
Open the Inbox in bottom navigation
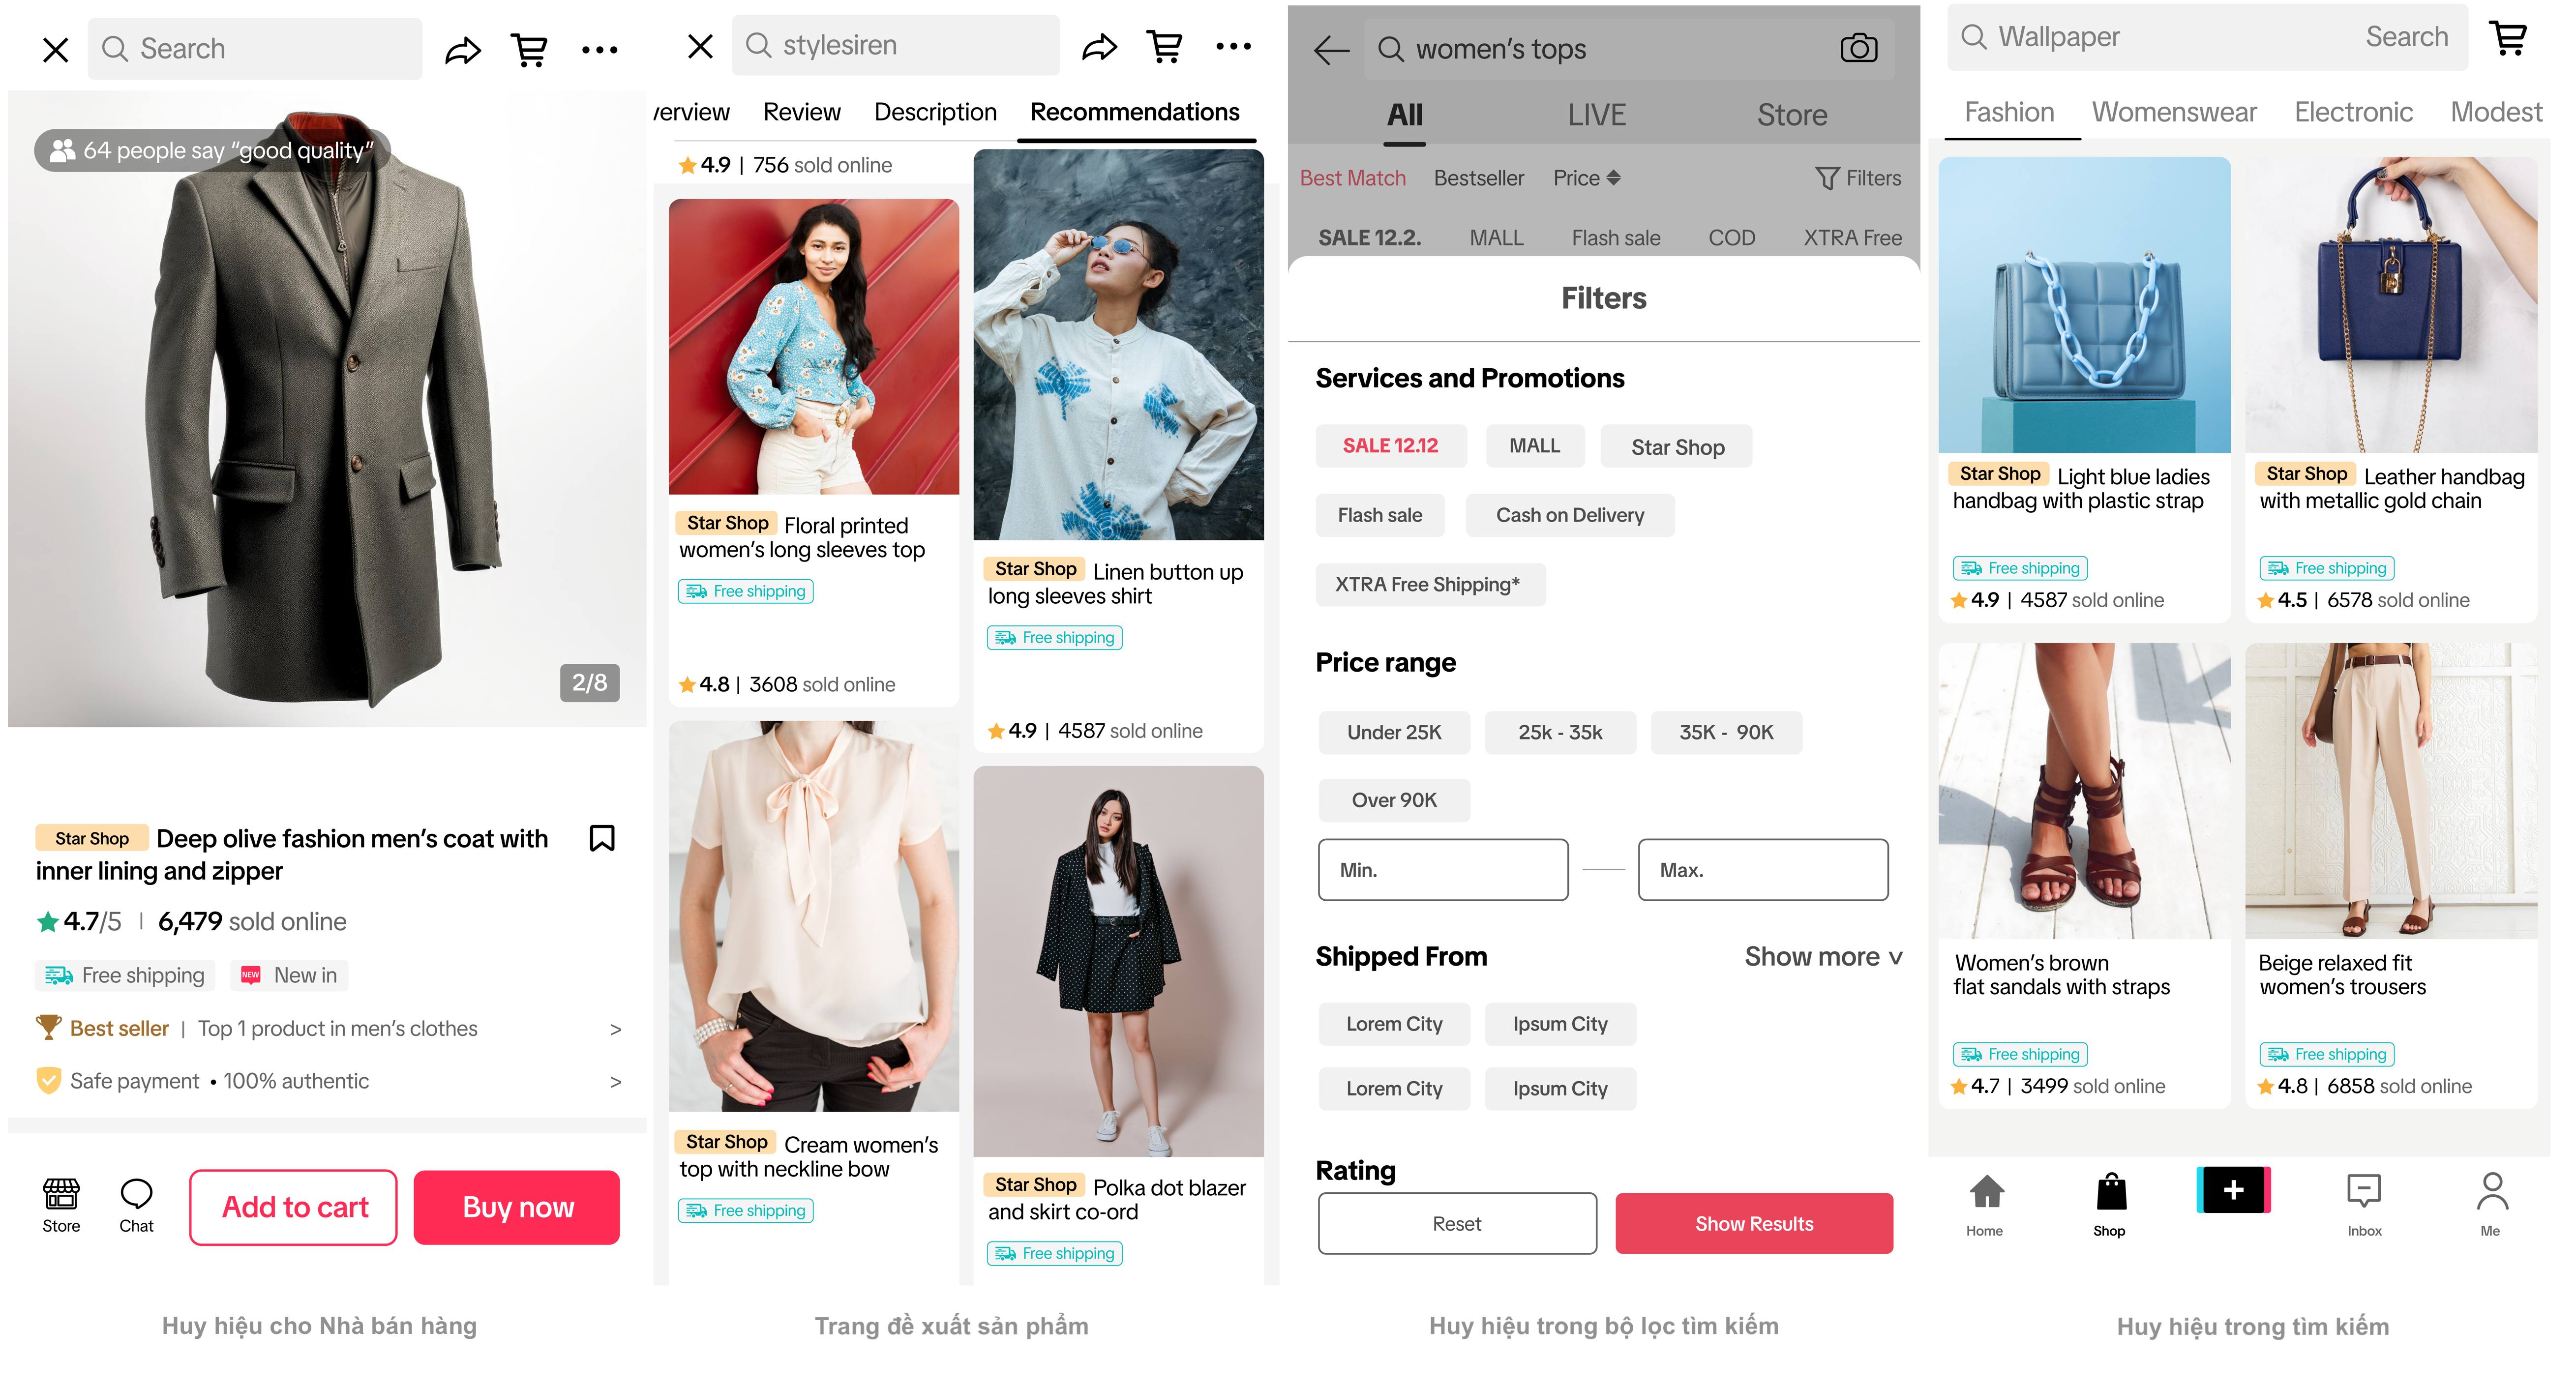click(2364, 1205)
